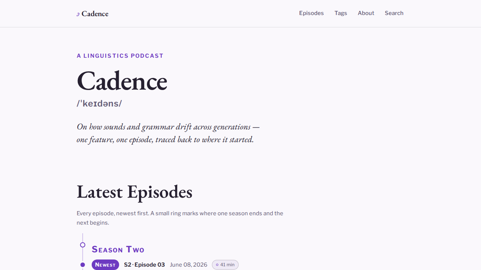
Task: Click the Season Two ring marker
Action: tap(83, 245)
